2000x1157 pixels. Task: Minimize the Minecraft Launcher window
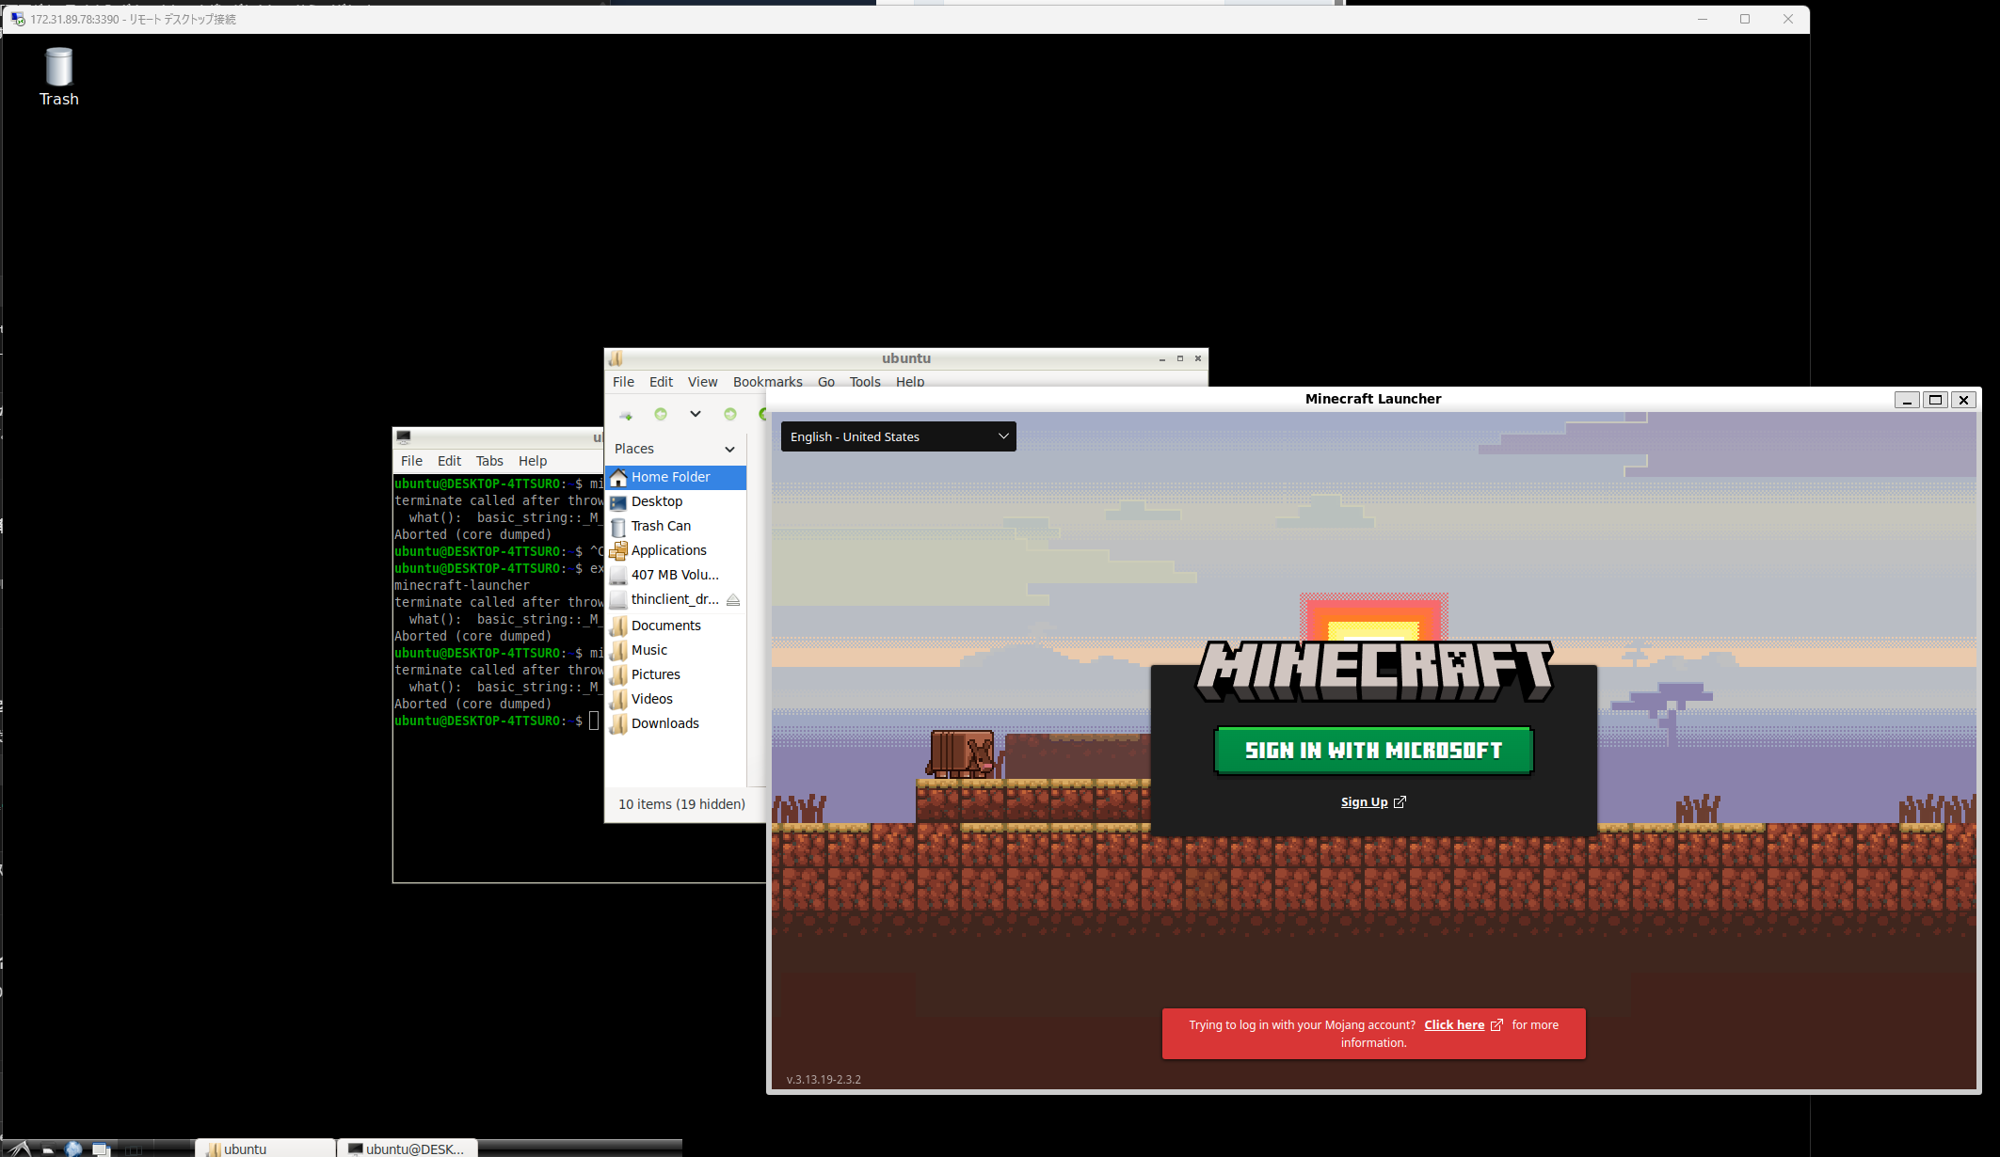pos(1907,400)
